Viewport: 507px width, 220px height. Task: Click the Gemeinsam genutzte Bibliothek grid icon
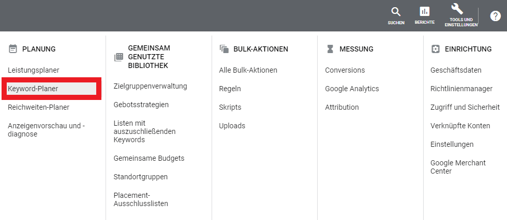(118, 57)
